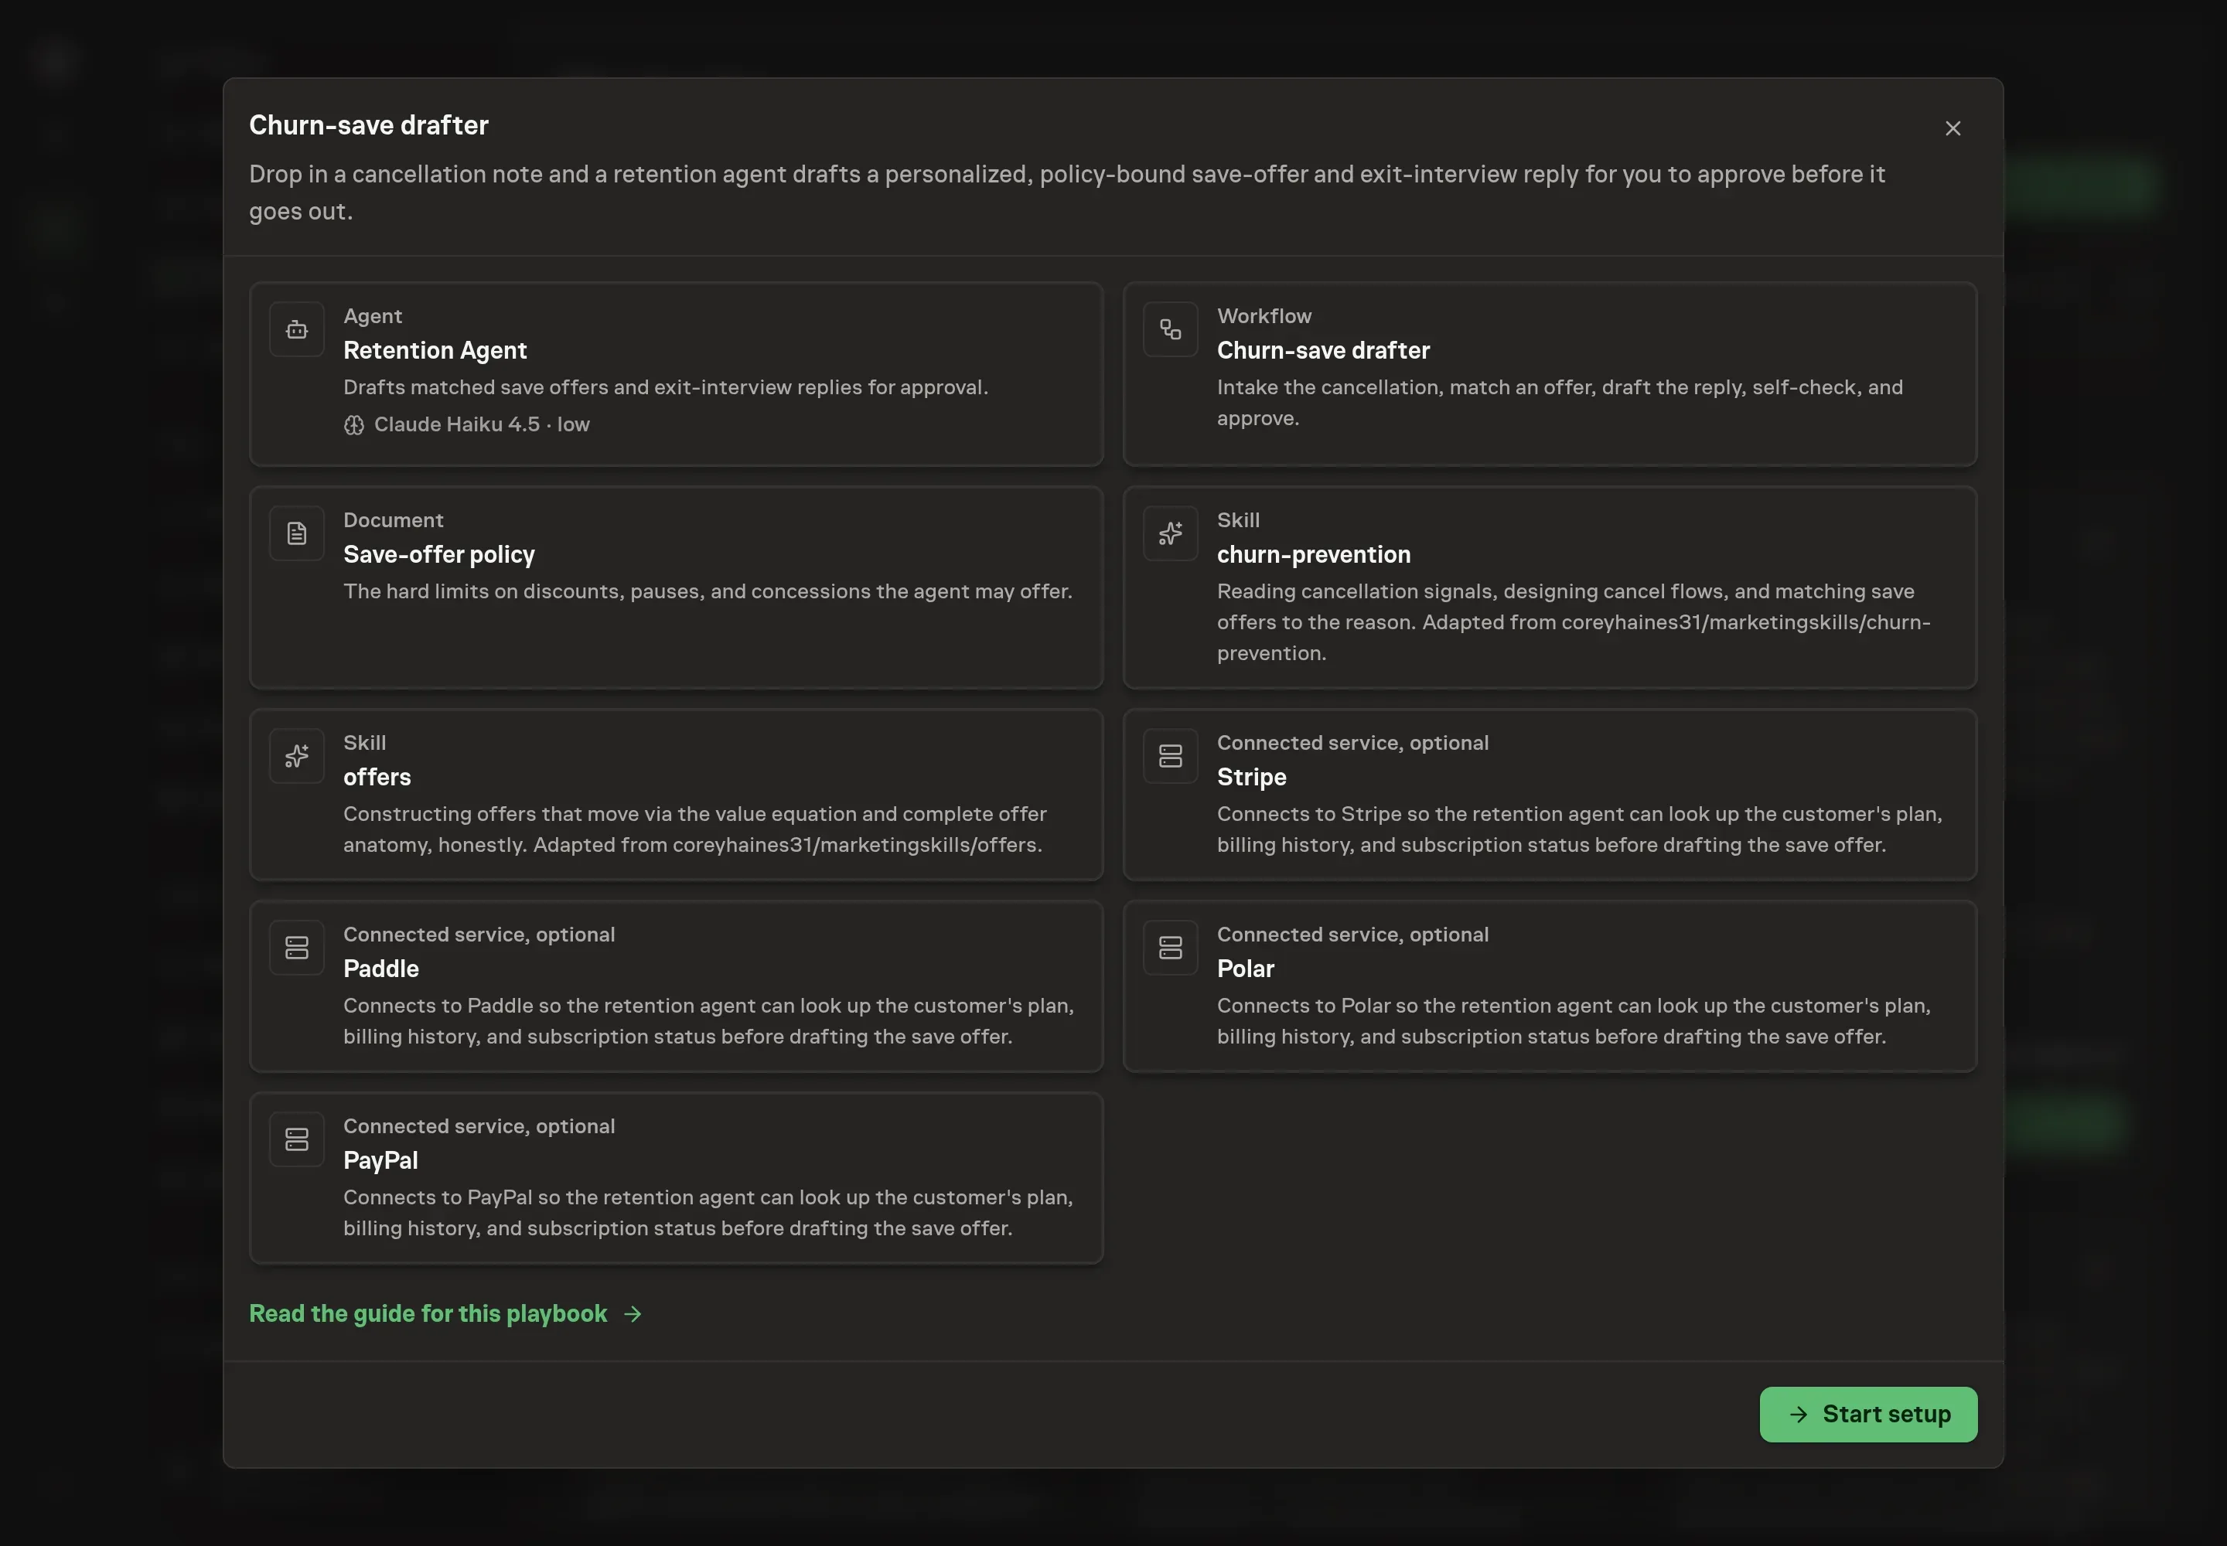Select the Paddle service title

click(381, 969)
